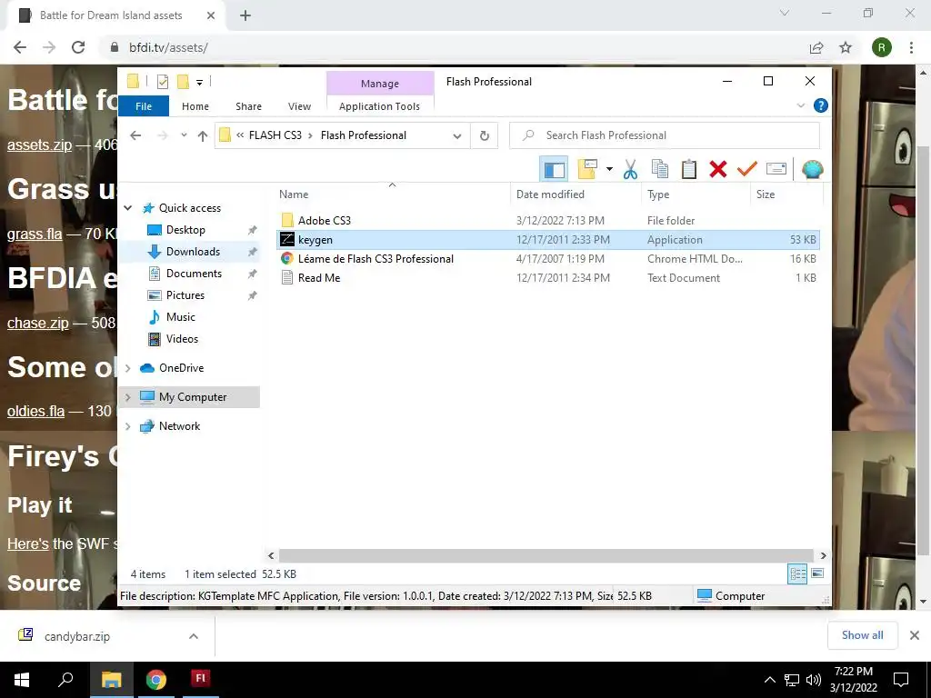
Task: Open the Windows Start menu
Action: click(x=22, y=680)
